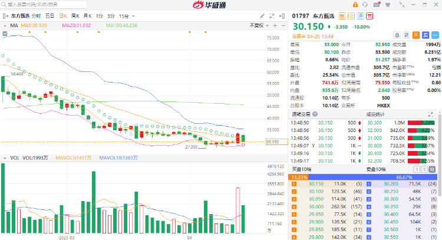Select the 日K chart tab
442x240 pixels.
click(63, 16)
